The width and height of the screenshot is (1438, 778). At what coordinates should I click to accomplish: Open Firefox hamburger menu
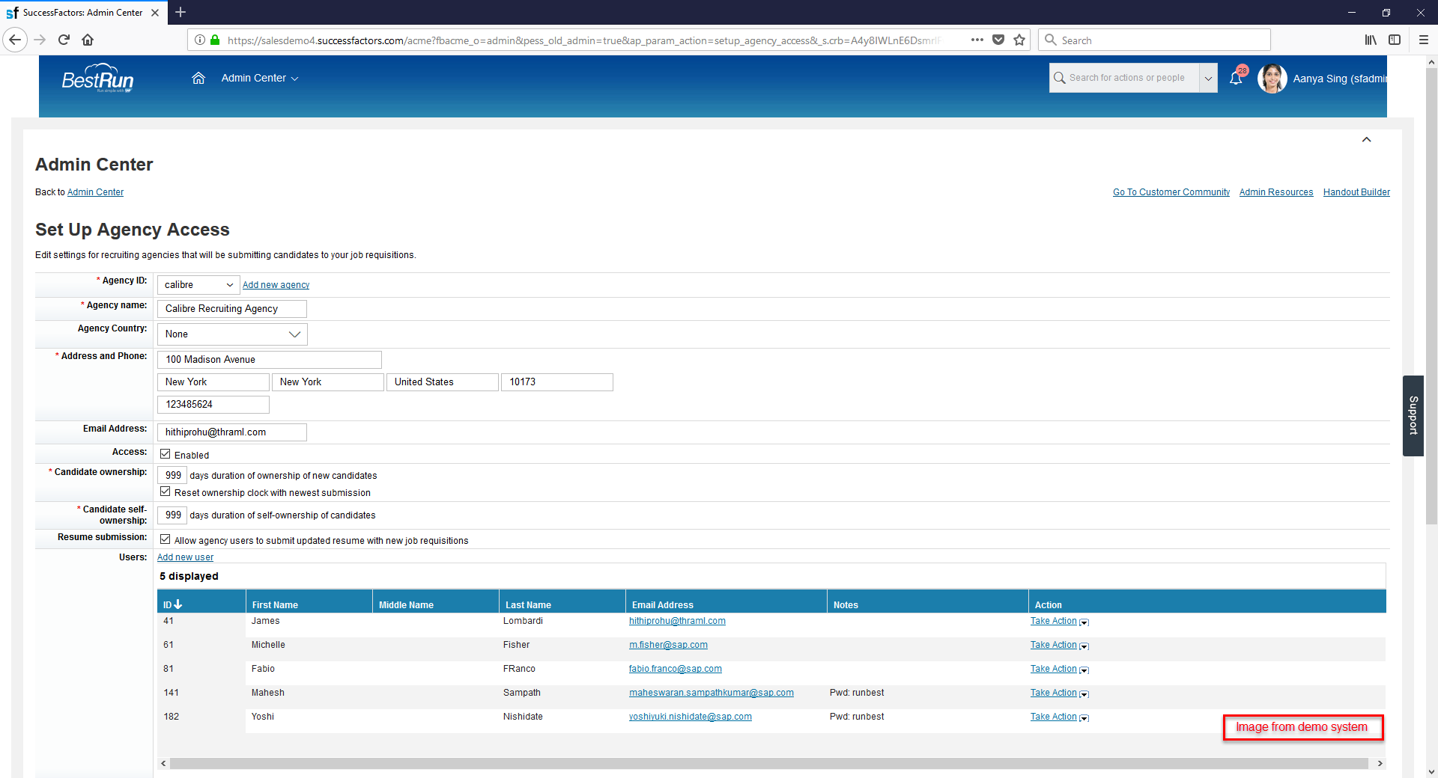coord(1424,40)
